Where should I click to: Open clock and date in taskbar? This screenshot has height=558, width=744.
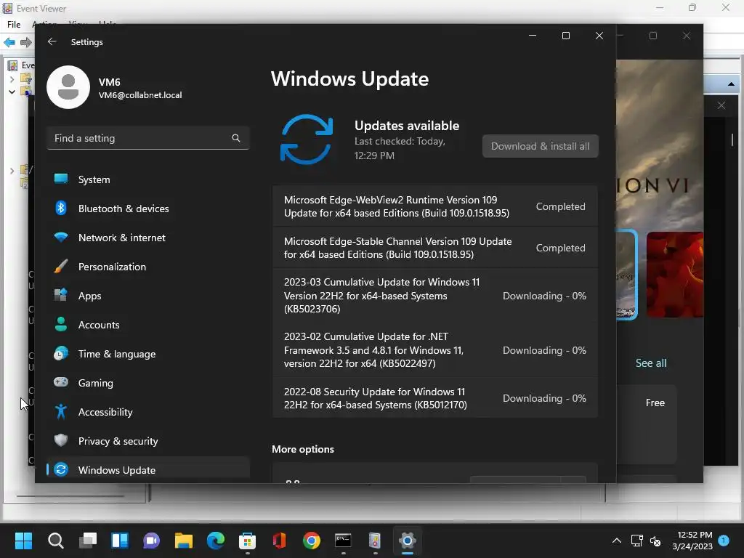[x=692, y=541]
